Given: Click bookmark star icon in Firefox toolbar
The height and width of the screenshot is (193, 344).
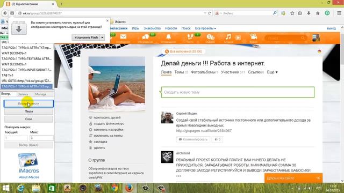Looking at the screenshot, I should pyautogui.click(x=292, y=13).
